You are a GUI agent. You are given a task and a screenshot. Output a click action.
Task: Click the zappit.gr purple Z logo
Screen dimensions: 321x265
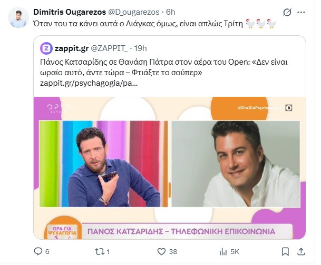[x=46, y=48]
